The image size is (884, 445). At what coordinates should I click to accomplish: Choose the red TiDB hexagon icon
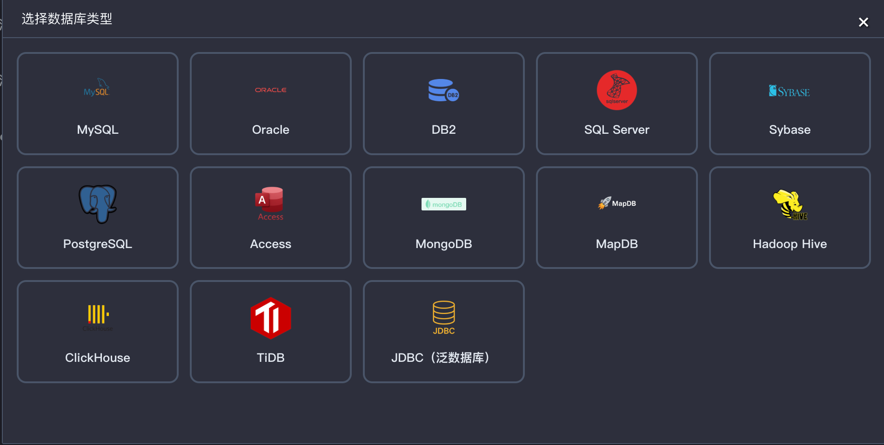coord(270,318)
